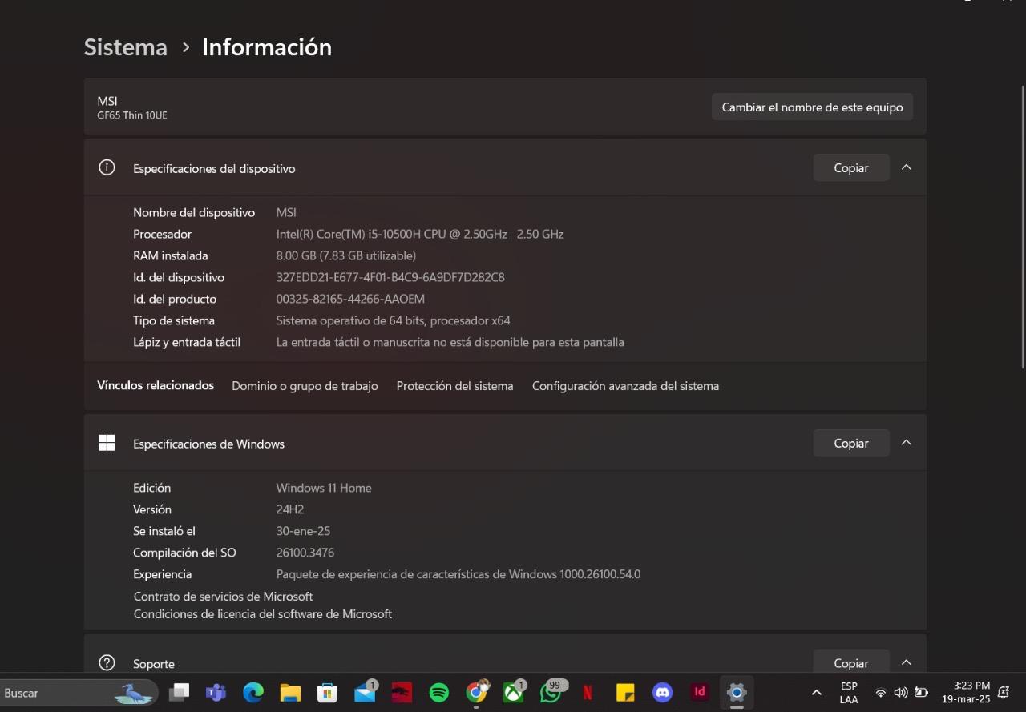Open Microsoft Store from the taskbar
Image resolution: width=1026 pixels, height=712 pixels.
click(327, 693)
